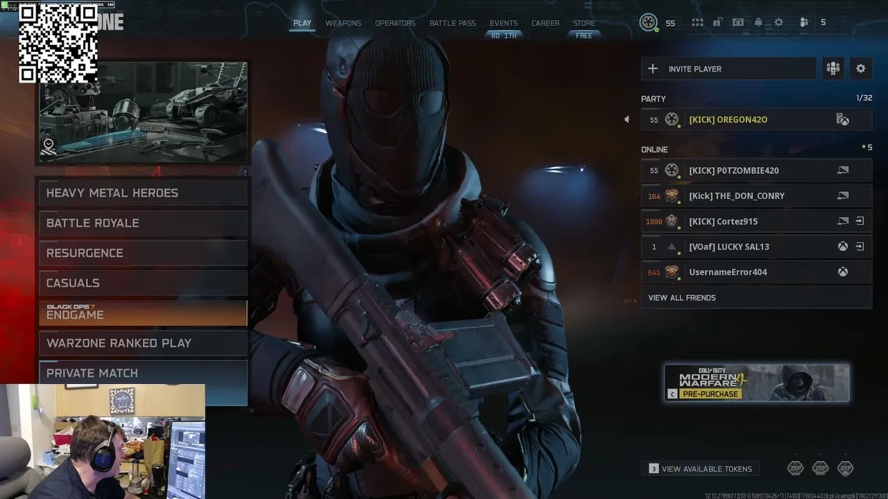Open the Events tab

pyautogui.click(x=504, y=23)
